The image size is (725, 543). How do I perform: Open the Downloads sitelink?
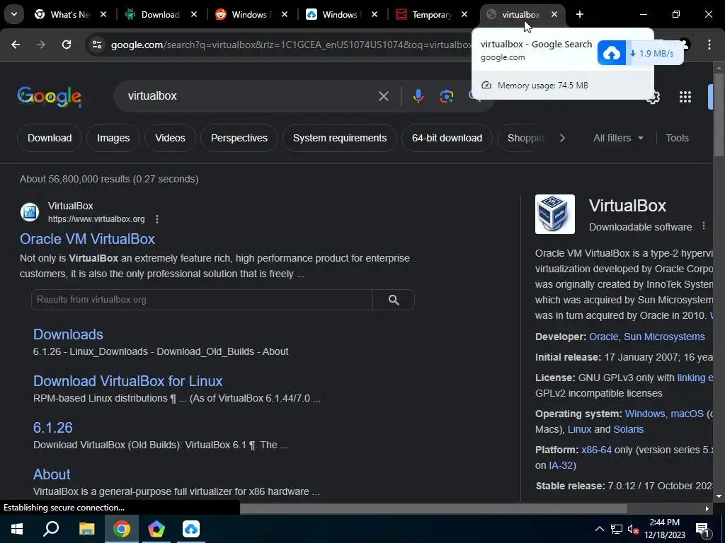click(x=68, y=334)
